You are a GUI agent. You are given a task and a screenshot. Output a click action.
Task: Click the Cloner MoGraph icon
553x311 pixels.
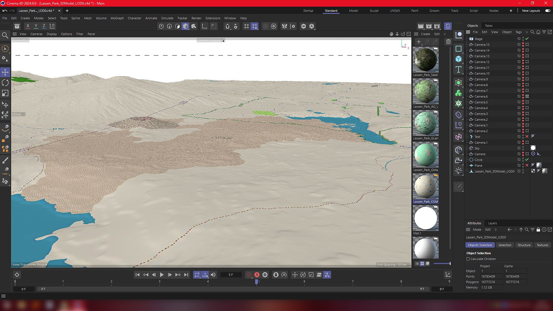[459, 93]
